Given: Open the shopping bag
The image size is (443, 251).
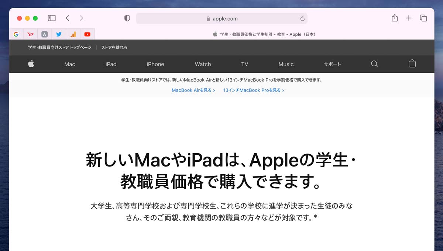Looking at the screenshot, I should click(x=412, y=64).
